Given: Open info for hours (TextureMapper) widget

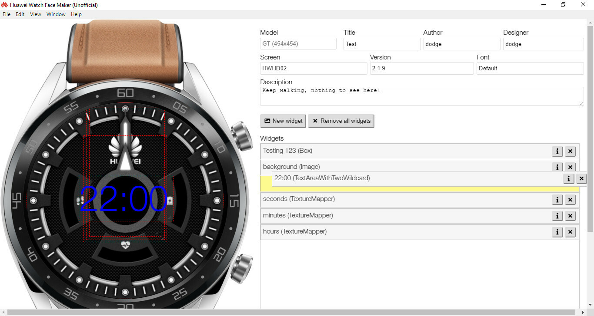Looking at the screenshot, I should (x=557, y=232).
